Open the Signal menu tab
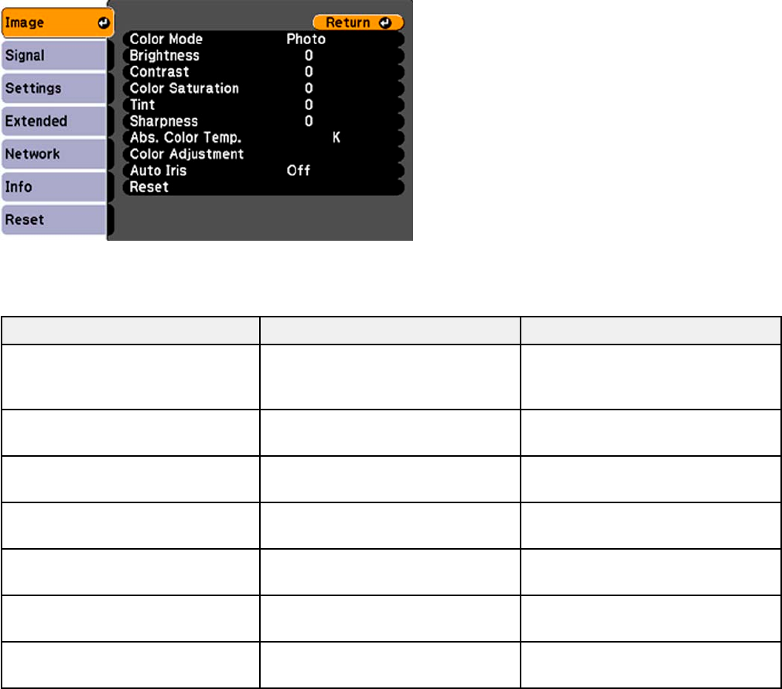Screen dimensions: 782x689 pos(54,56)
